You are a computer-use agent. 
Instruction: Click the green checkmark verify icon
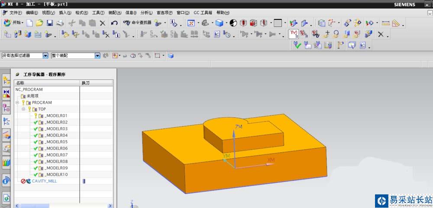pos(297,45)
